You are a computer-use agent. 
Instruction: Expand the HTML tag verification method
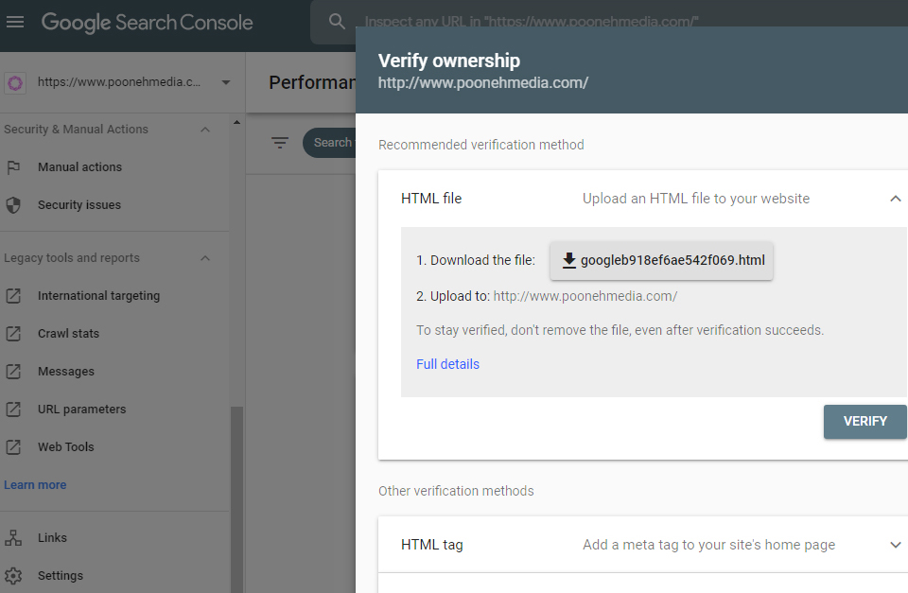point(896,545)
